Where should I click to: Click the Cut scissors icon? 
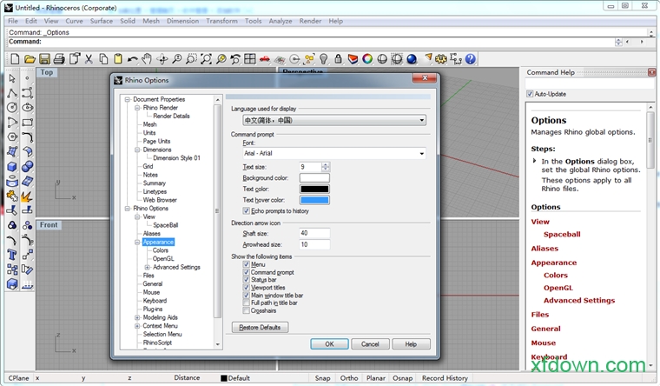pos(89,59)
